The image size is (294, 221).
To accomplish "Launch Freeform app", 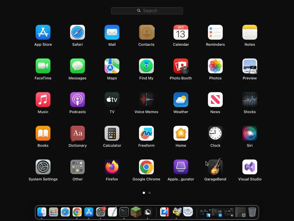I will point(146,133).
